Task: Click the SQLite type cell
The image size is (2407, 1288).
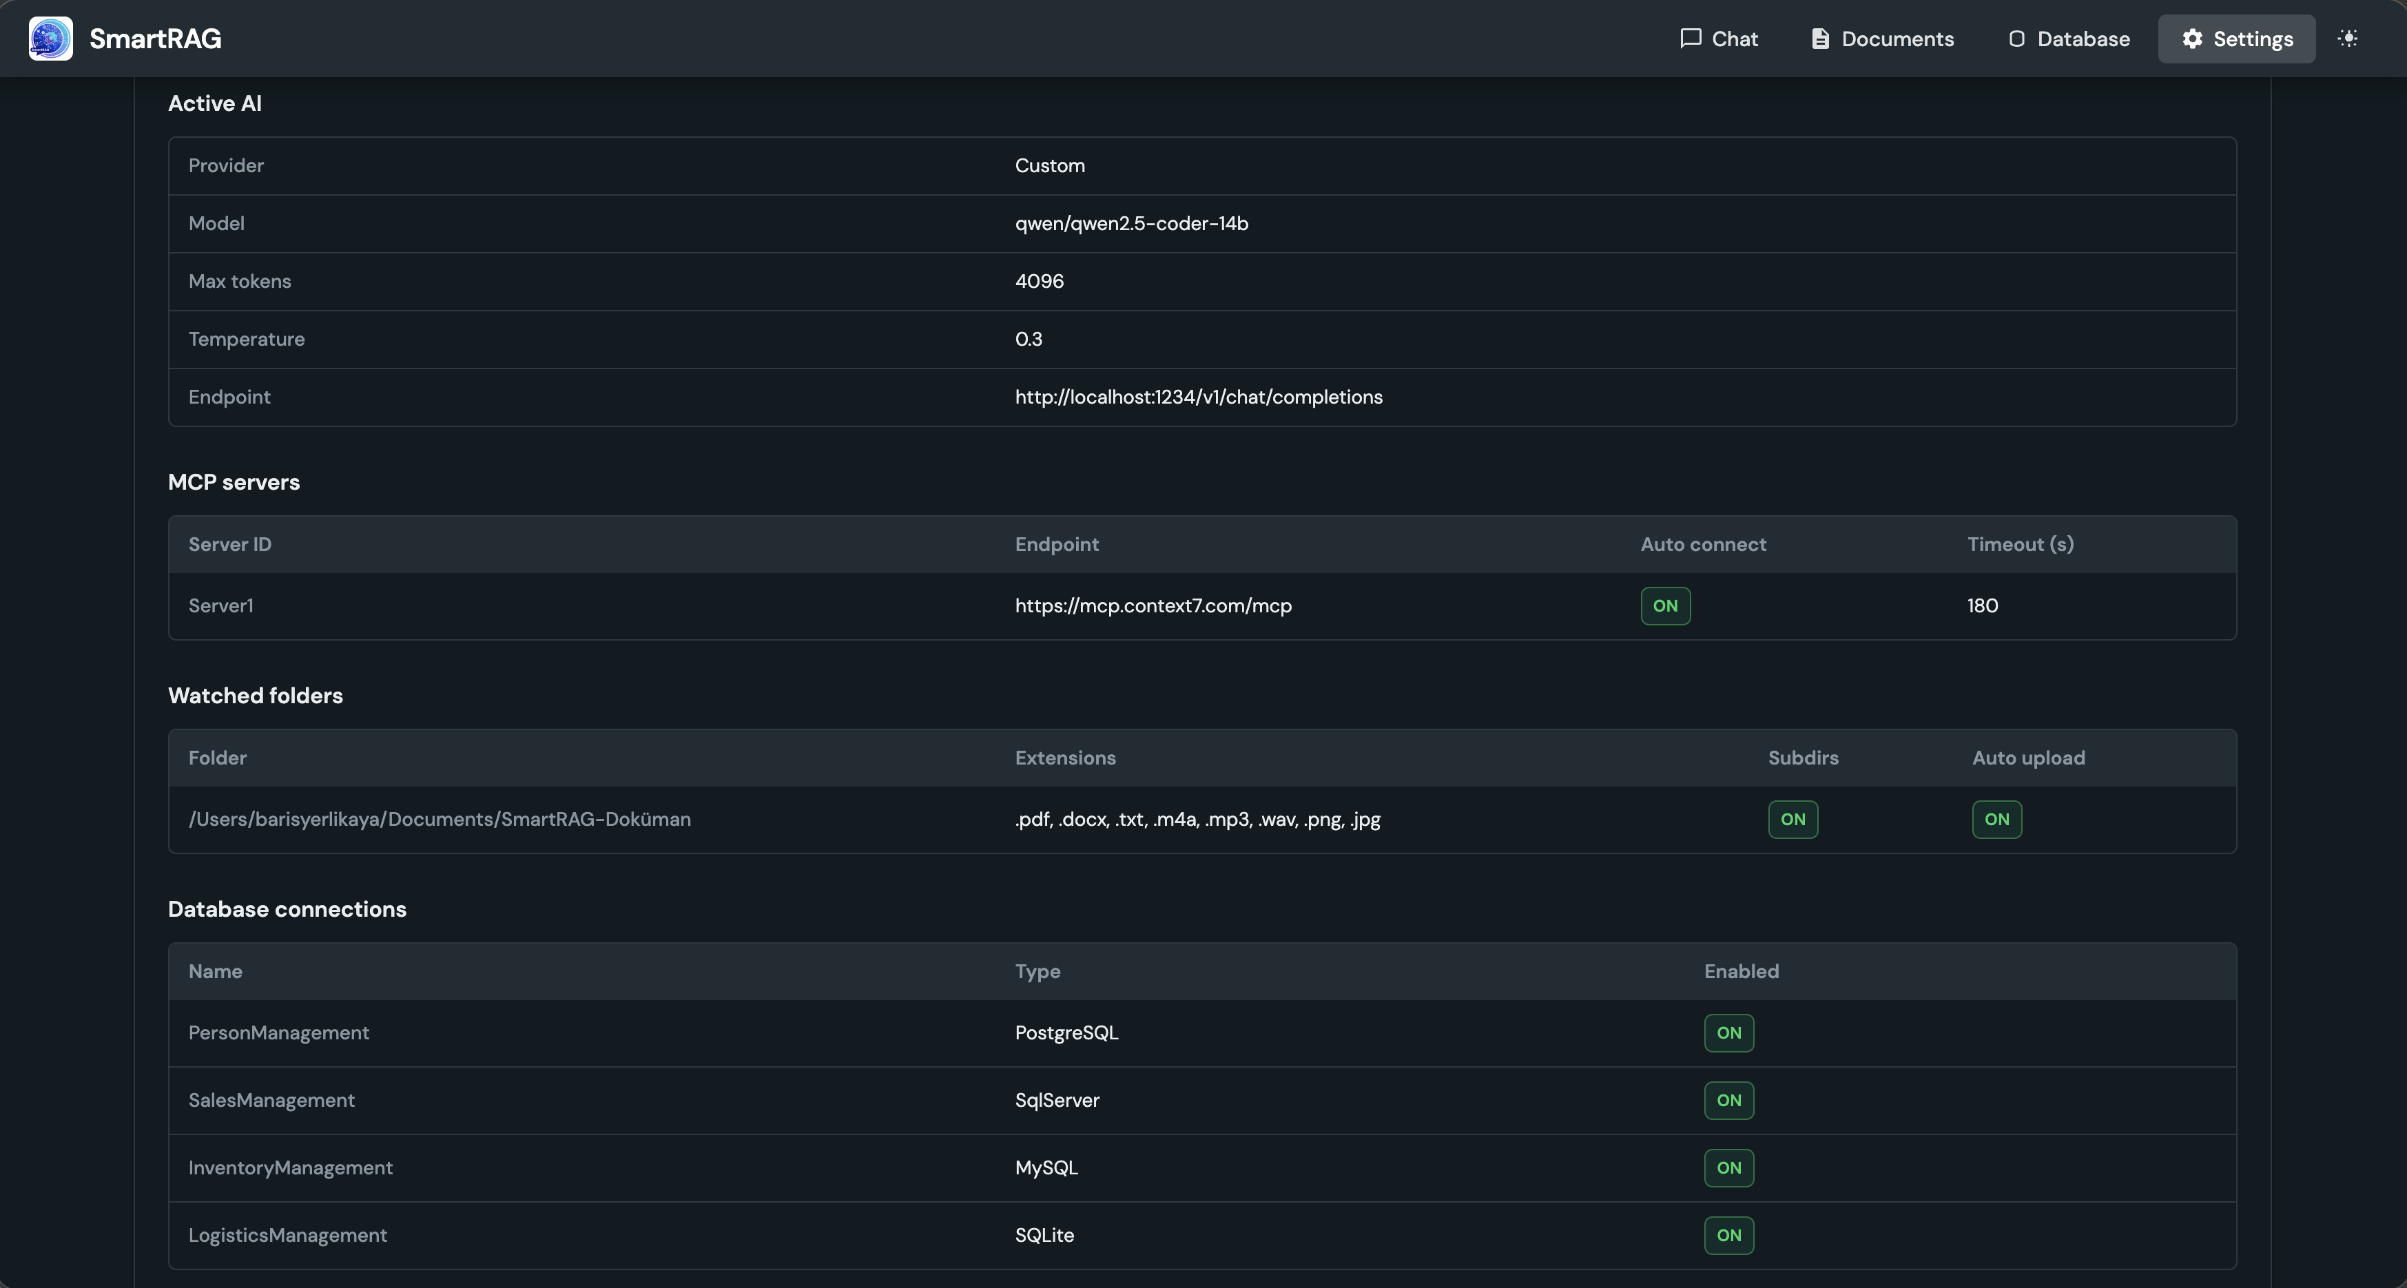Action: coord(1044,1235)
